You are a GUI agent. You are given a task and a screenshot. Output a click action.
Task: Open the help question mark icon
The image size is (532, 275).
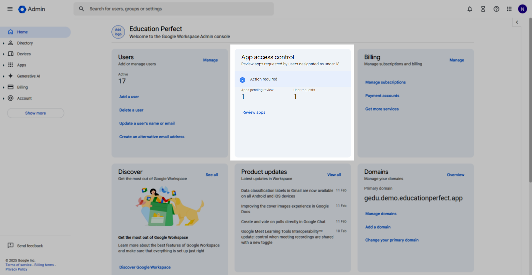(496, 9)
